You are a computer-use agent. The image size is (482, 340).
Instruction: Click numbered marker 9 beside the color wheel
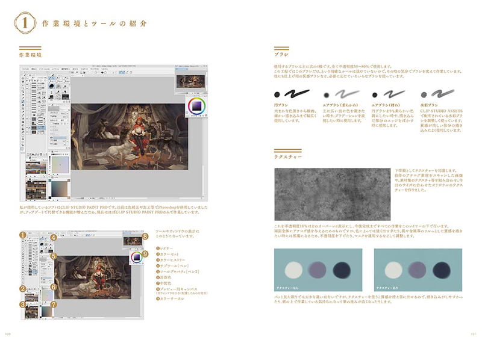tap(145, 254)
